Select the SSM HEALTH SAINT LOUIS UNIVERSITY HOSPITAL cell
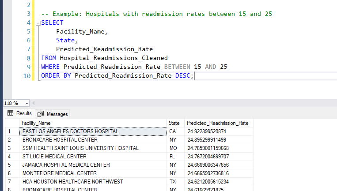 [x=93, y=148]
